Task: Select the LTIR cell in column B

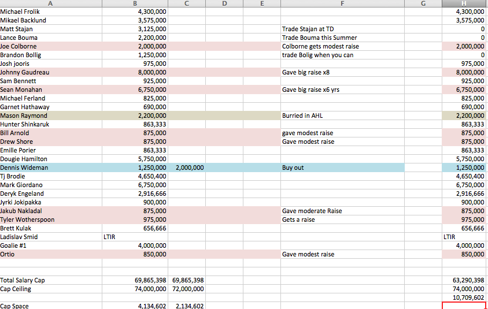Action: (135, 237)
